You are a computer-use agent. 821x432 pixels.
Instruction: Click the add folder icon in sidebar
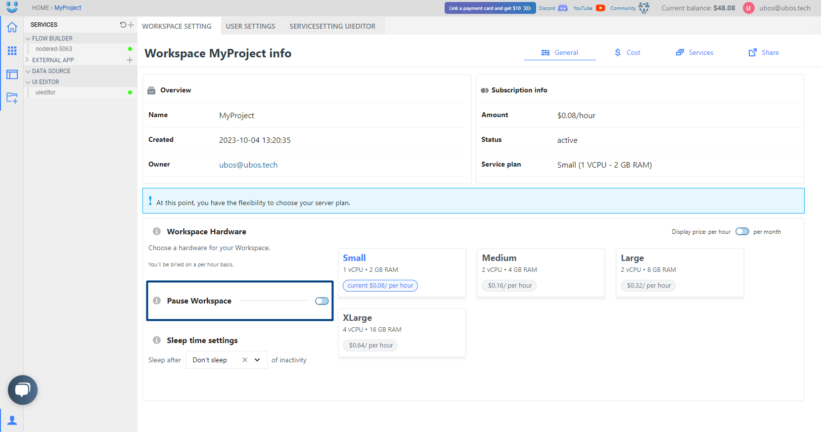tap(12, 98)
